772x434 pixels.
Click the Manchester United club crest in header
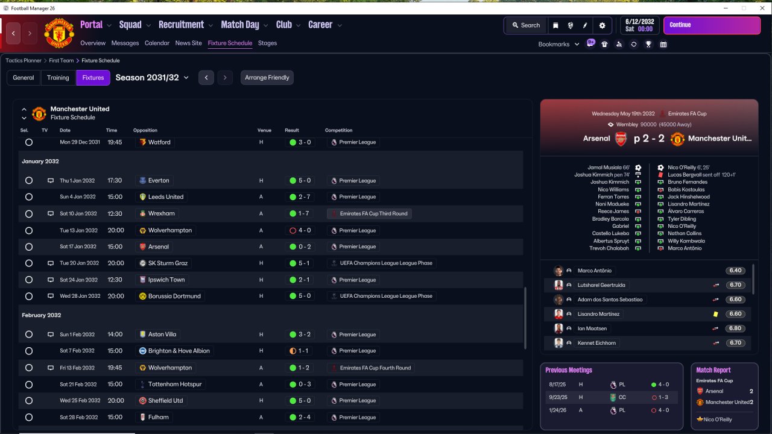click(x=59, y=33)
